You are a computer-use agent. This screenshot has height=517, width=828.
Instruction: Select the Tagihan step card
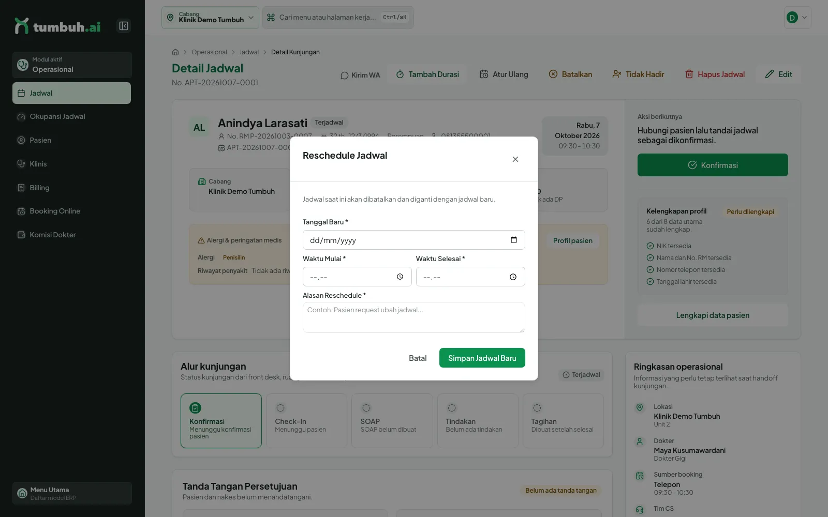pos(563,421)
